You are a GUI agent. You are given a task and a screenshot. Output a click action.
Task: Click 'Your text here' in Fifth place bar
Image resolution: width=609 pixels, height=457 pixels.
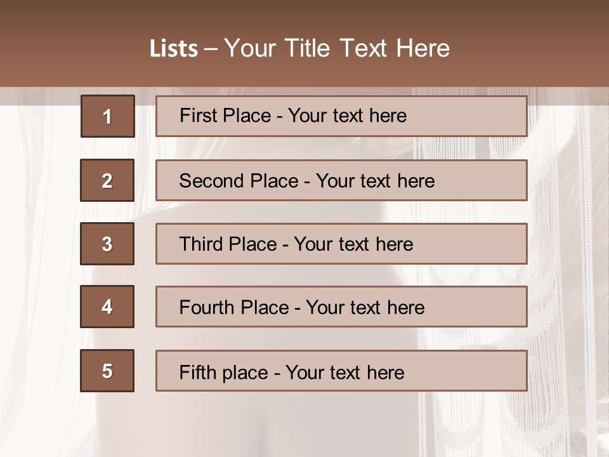click(344, 372)
